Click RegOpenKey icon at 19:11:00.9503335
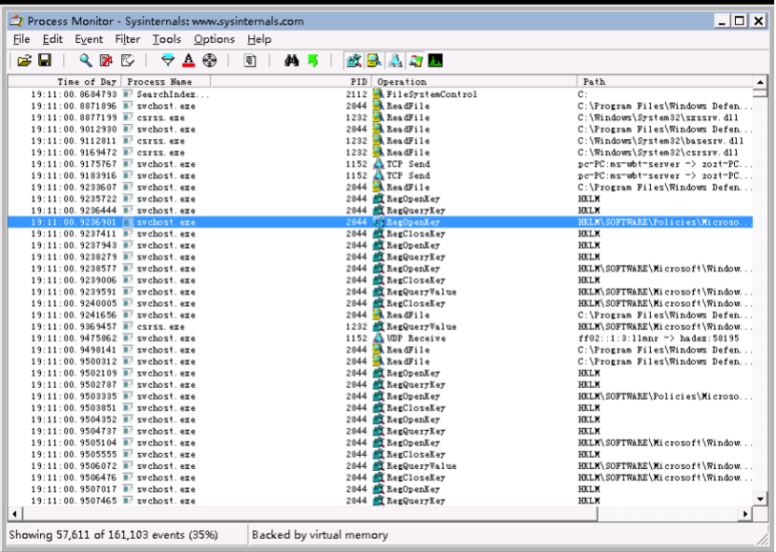This screenshot has width=776, height=552. coord(379,396)
